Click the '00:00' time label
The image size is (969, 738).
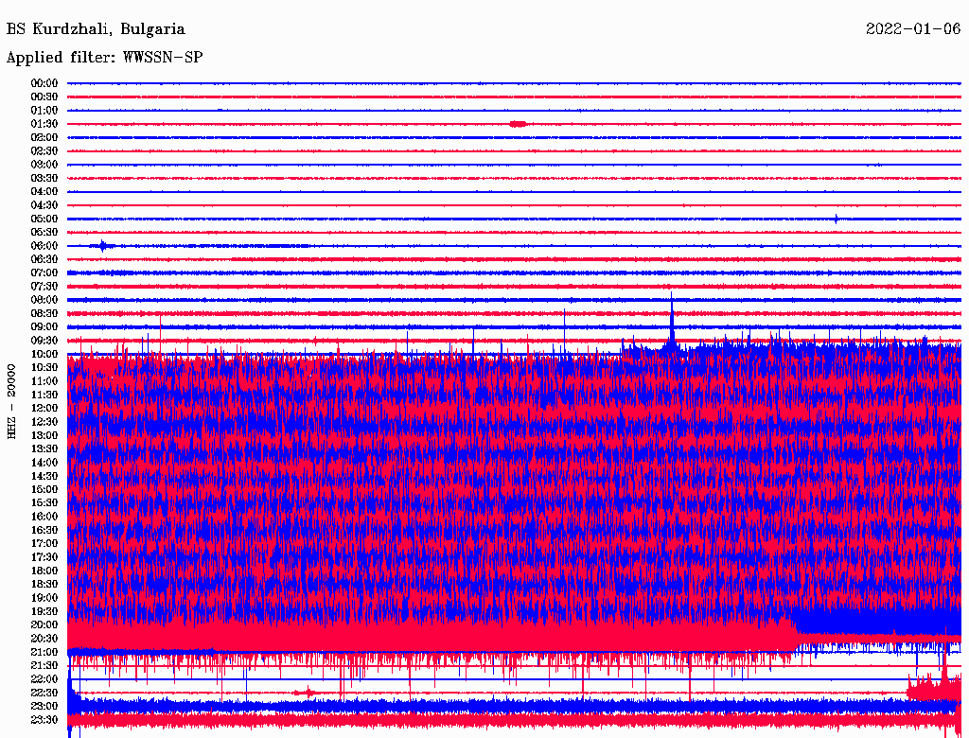click(44, 83)
